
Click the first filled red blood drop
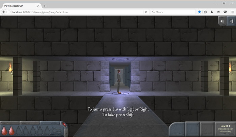pos(4,130)
